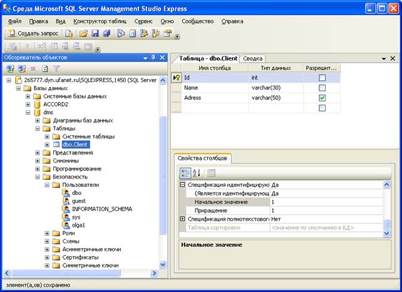
Task: Select the INFORMATION_SCHEMA user
Action: [x=102, y=209]
